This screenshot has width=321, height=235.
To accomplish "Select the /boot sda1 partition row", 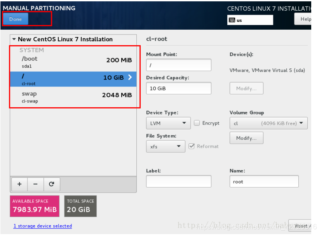I will tap(73, 62).
